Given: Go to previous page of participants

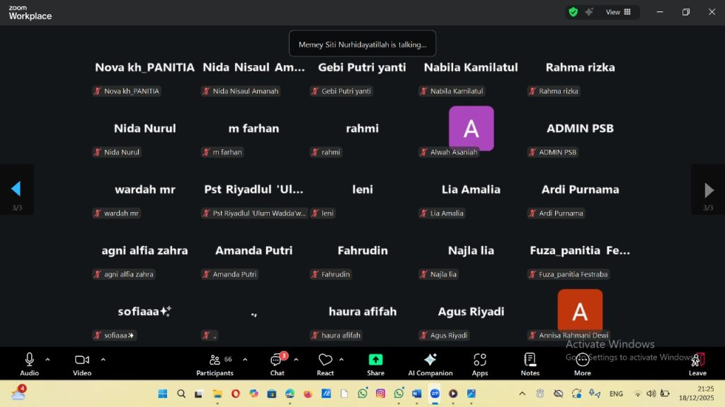Looking at the screenshot, I should [x=16, y=189].
